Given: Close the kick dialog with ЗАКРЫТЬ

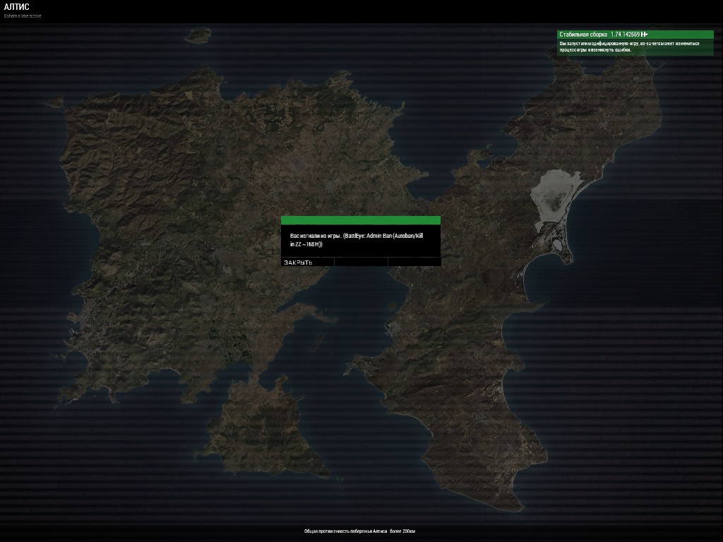Looking at the screenshot, I should [x=307, y=263].
